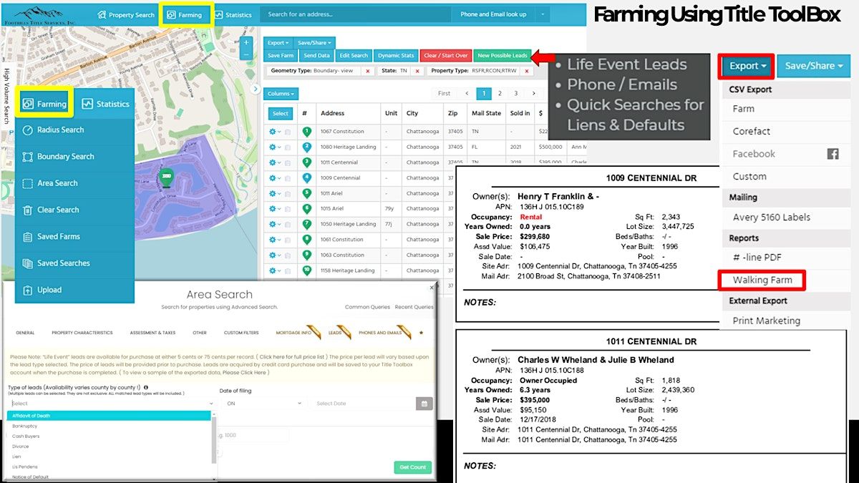Tick checkbox for 1015 Ariel row
Screen dimensions: 859x483
click(x=288, y=209)
